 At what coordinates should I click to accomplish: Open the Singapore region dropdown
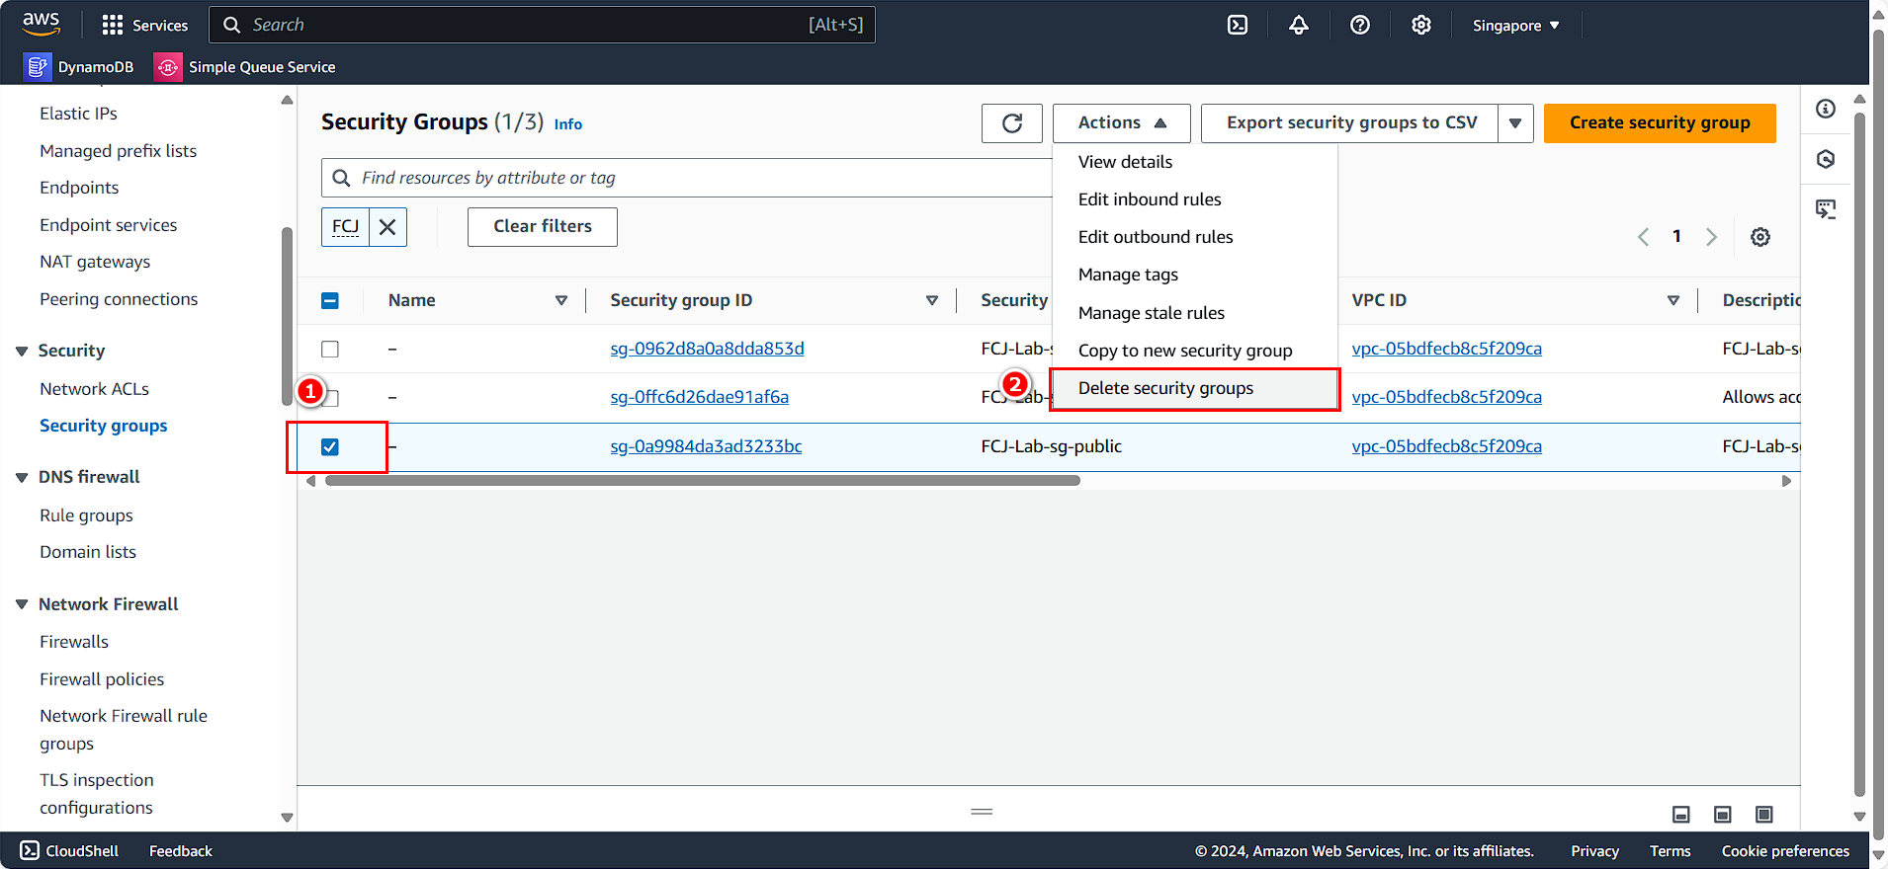coord(1515,26)
